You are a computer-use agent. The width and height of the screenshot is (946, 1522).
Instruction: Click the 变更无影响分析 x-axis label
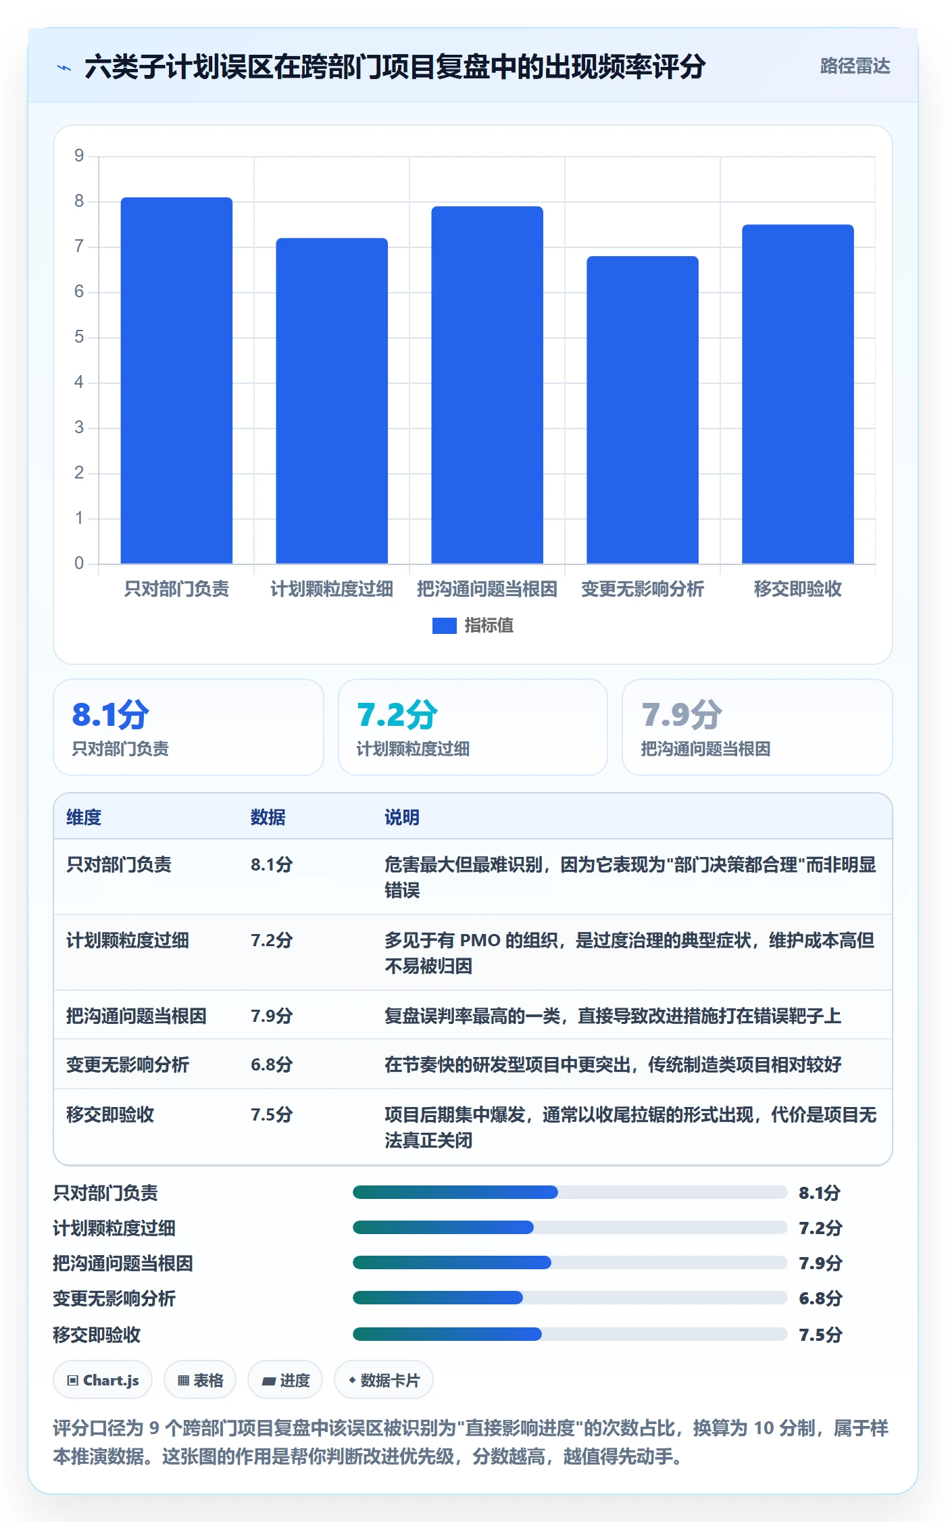[643, 589]
